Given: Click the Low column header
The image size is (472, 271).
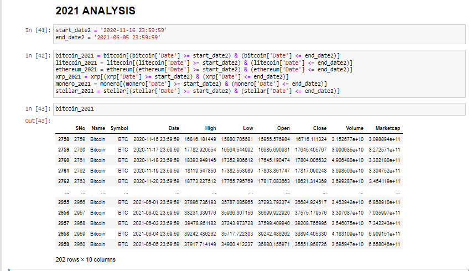Looking at the screenshot, I should pos(248,128).
